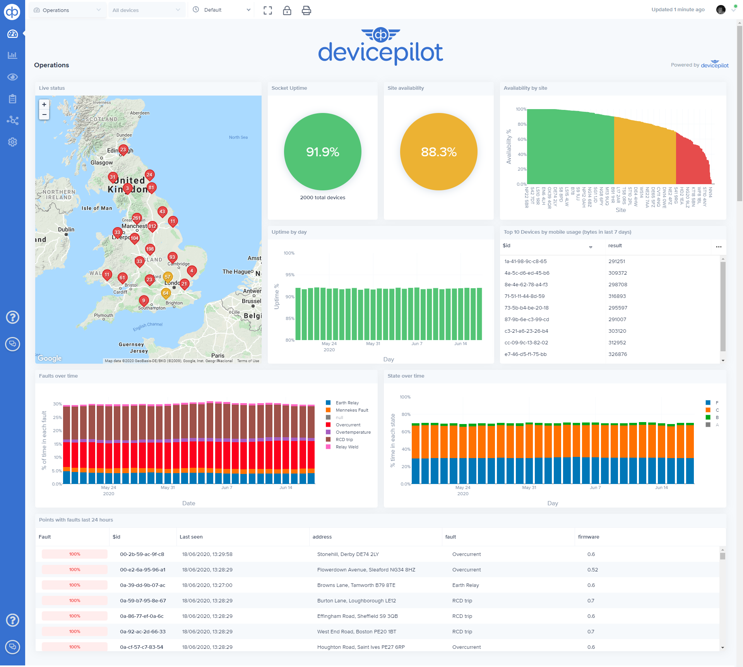This screenshot has width=743, height=667.
Task: Click the 88.3% site availability circle
Action: tap(439, 152)
